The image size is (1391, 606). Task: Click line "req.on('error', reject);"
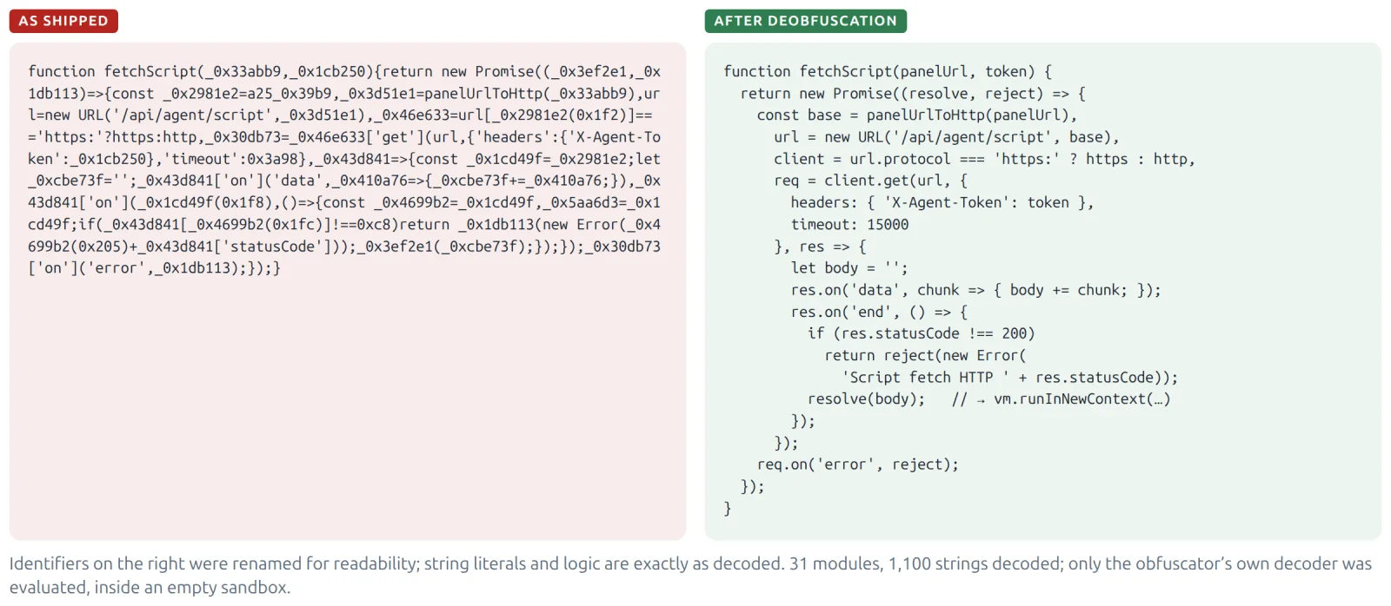click(858, 464)
